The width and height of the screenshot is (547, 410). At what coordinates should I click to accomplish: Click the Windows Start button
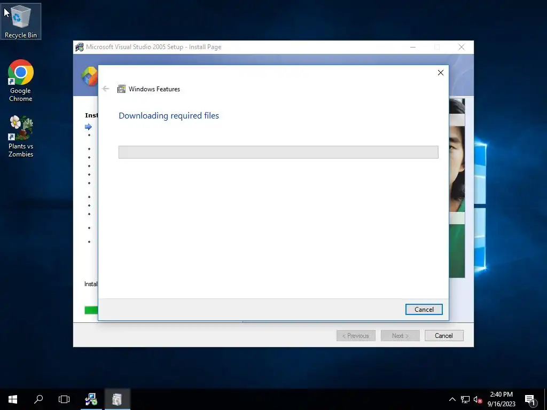(13, 399)
